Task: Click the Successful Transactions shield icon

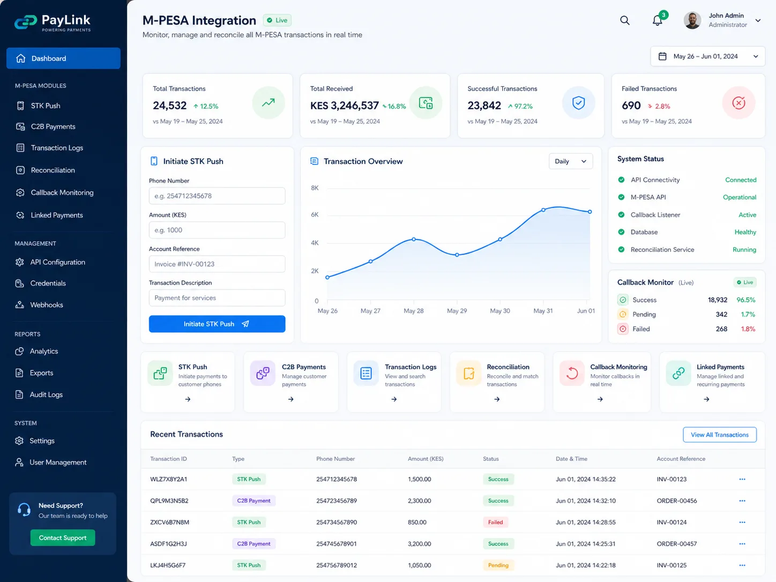Action: pos(578,102)
